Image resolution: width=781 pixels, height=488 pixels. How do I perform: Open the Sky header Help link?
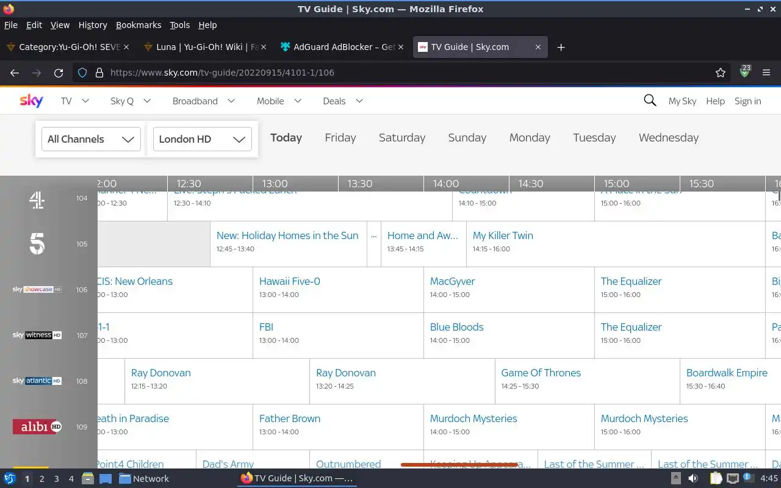tap(715, 101)
